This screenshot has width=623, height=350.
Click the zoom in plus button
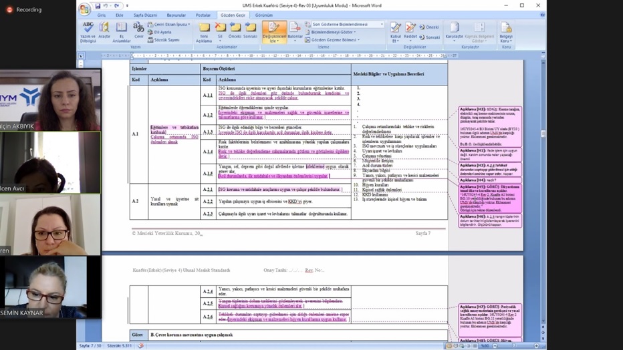pos(536,345)
